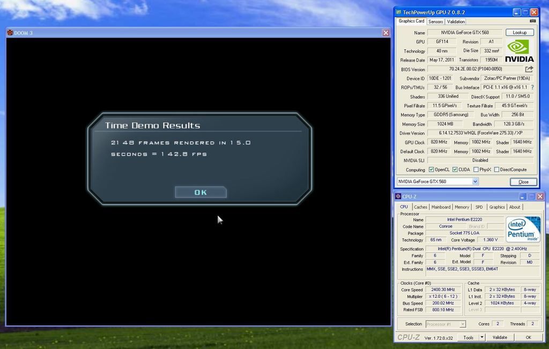Click the GPU Name field 'NVIDIA GeForce GTX 560'
Image resolution: width=549 pixels, height=349 pixels.
tap(465, 33)
